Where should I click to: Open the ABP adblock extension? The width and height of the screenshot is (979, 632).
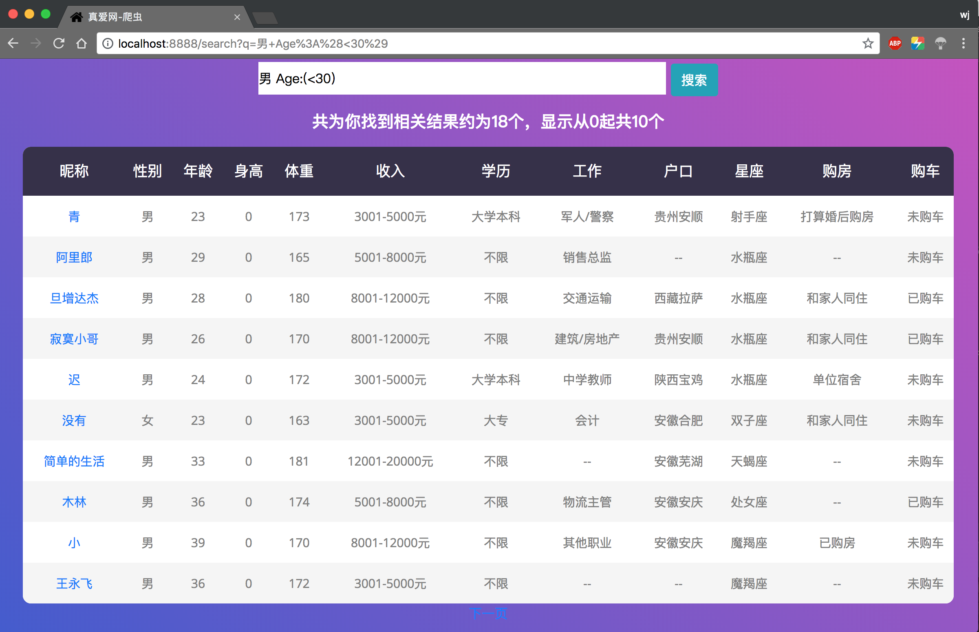[895, 43]
